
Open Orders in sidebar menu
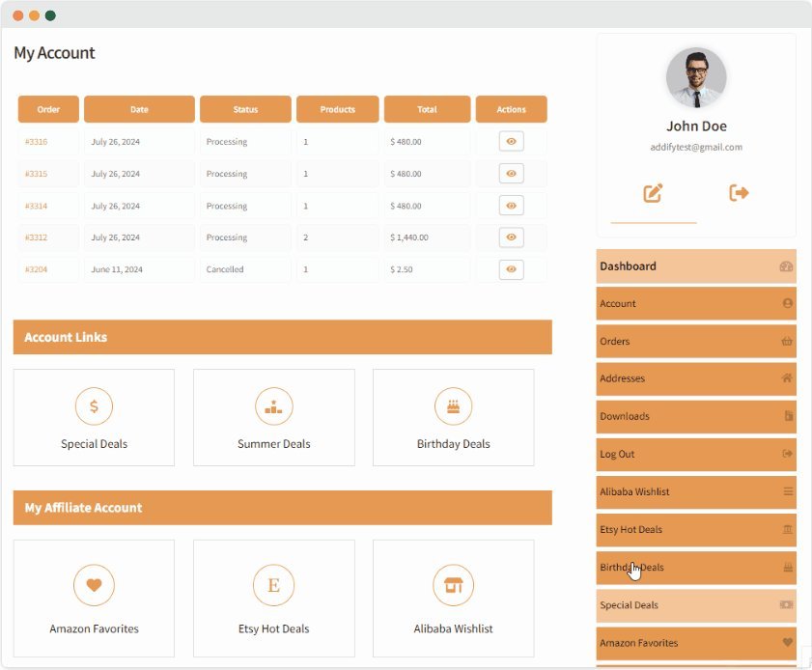coord(696,341)
